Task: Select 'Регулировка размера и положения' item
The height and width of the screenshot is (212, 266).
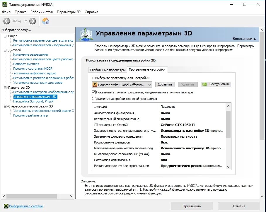Action: pos(43,78)
